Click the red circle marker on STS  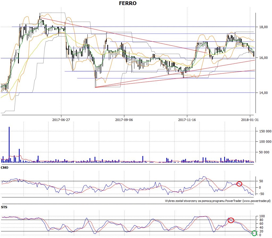231,220
